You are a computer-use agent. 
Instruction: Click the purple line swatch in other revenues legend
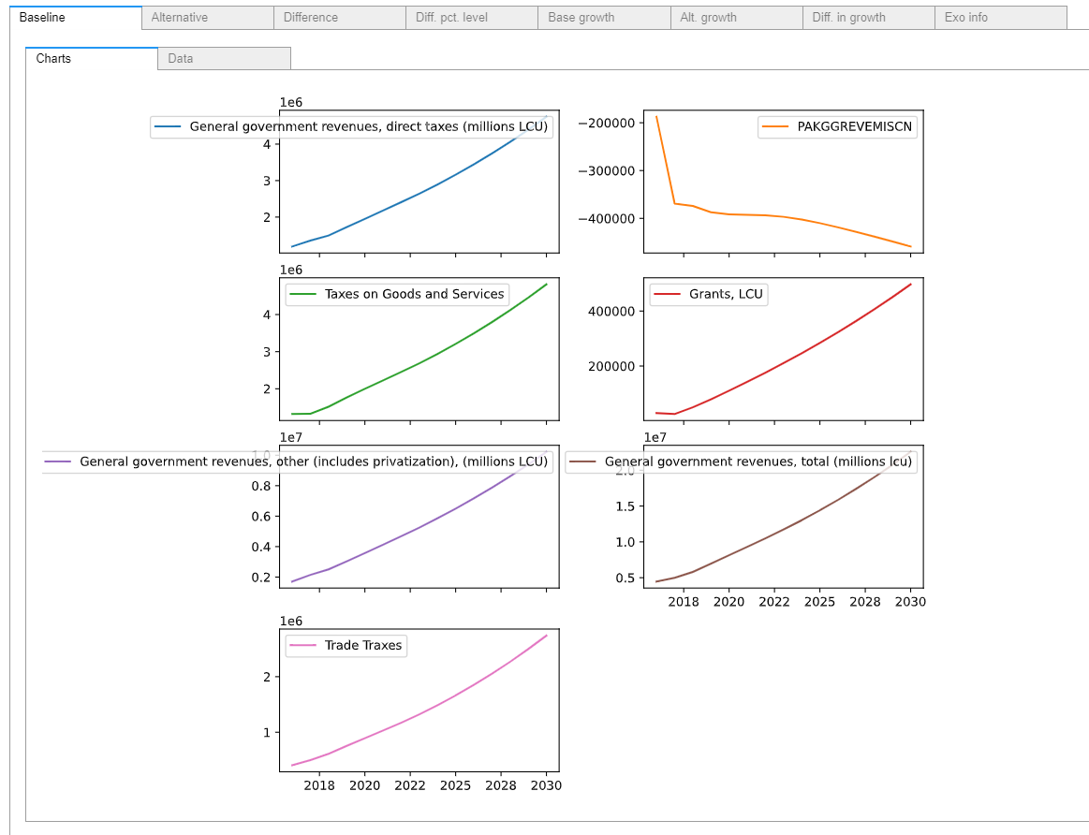click(58, 461)
